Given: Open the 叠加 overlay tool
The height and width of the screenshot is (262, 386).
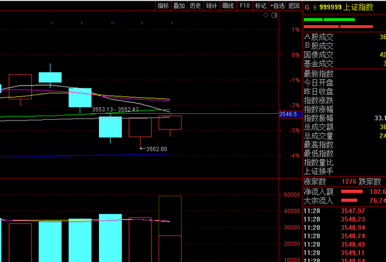Looking at the screenshot, I should point(179,6).
